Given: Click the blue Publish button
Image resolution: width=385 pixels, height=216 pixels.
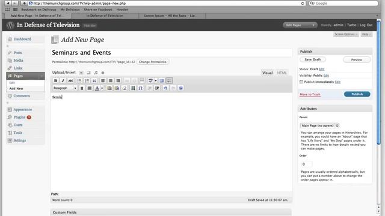Looking at the screenshot, I should [x=357, y=94].
